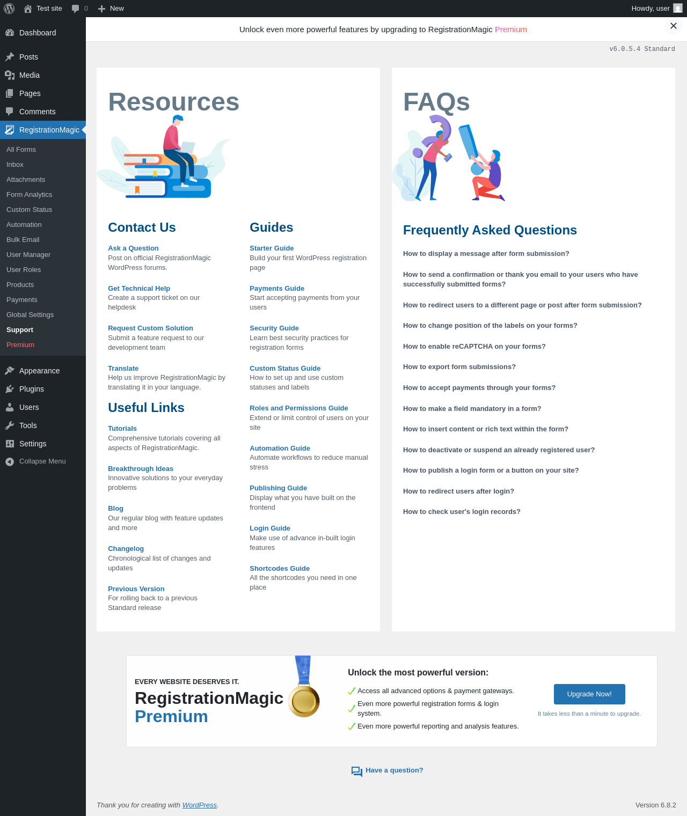Screen dimensions: 687x816
Task: Click the Pages icon in sidebar
Action: coord(10,93)
